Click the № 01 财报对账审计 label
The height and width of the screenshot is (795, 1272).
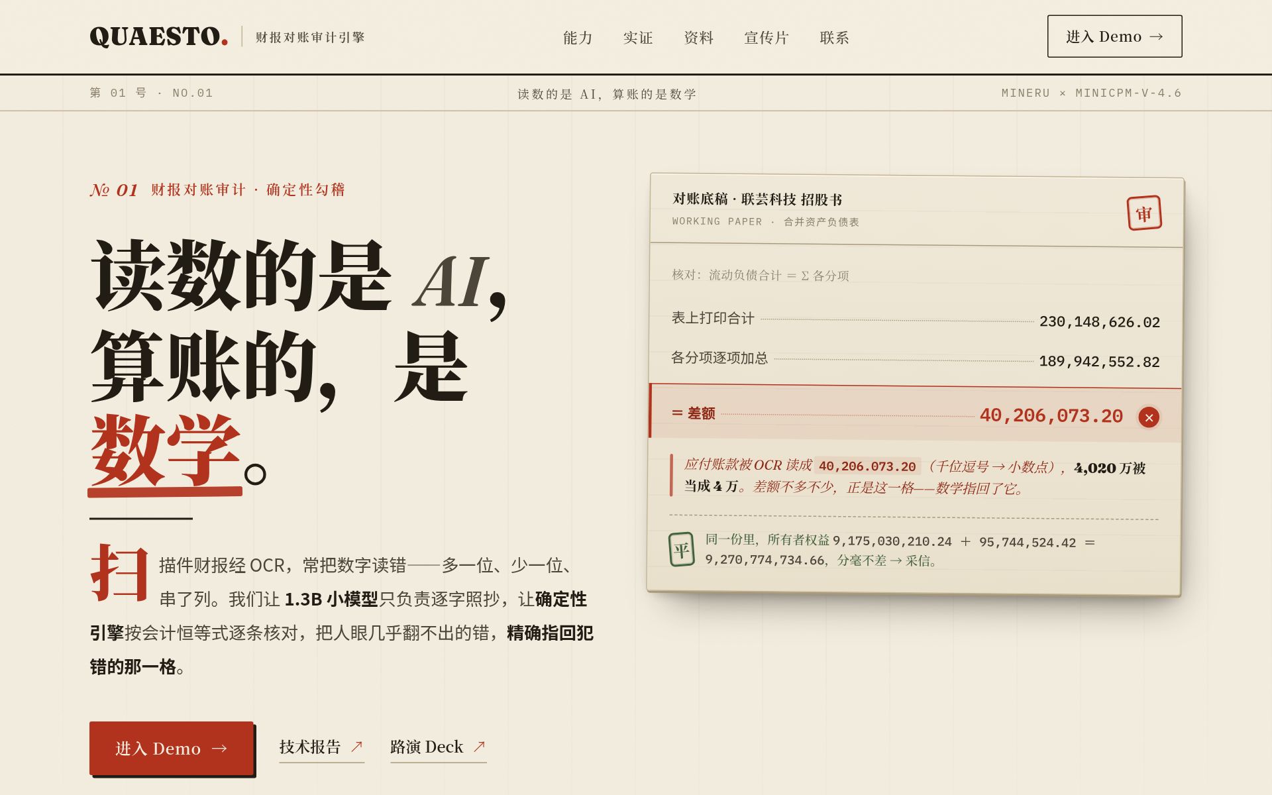pos(218,190)
